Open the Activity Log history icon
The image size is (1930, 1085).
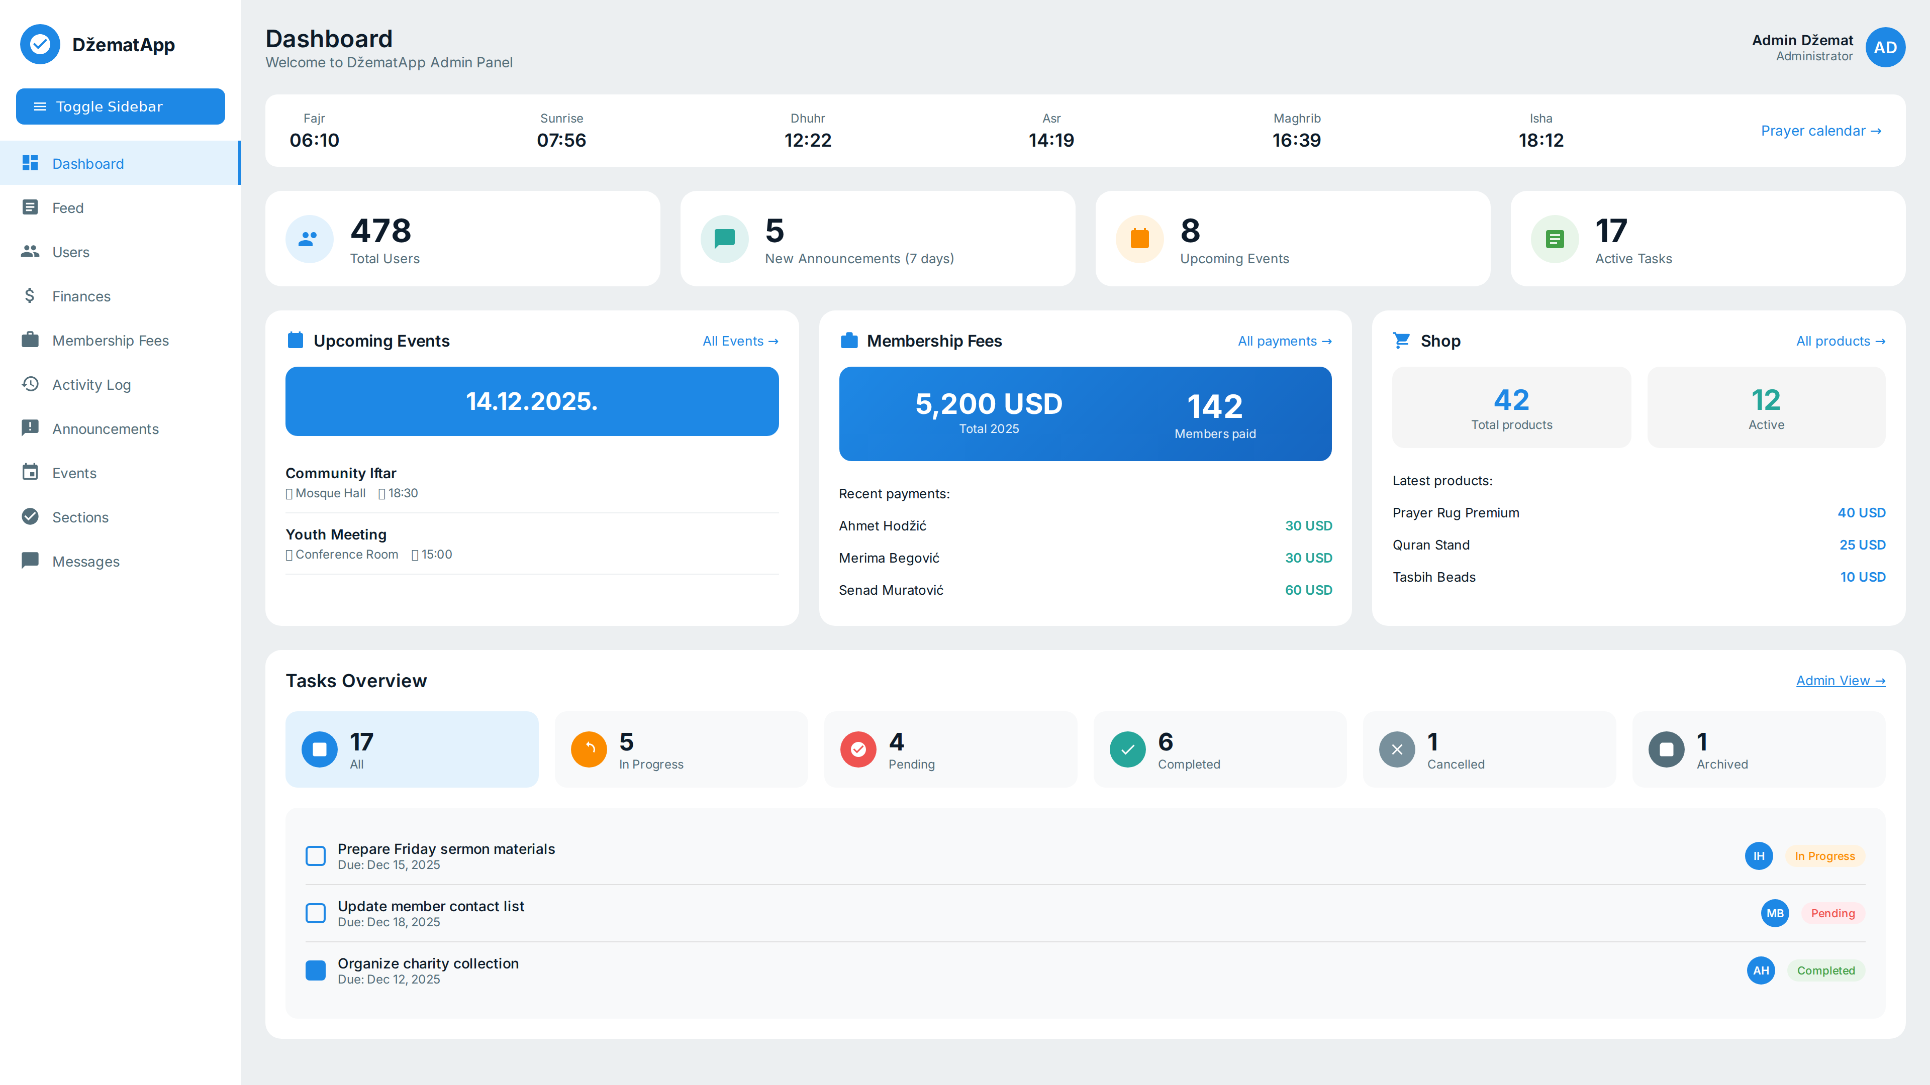[31, 384]
